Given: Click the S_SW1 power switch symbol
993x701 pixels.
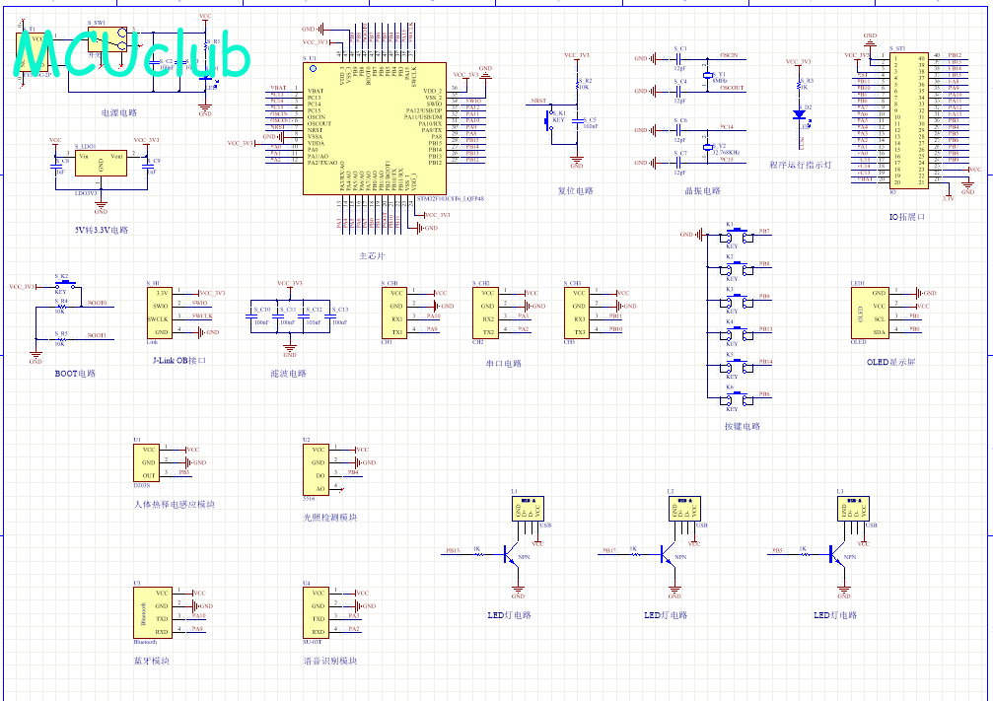Looking at the screenshot, I should pyautogui.click(x=108, y=40).
